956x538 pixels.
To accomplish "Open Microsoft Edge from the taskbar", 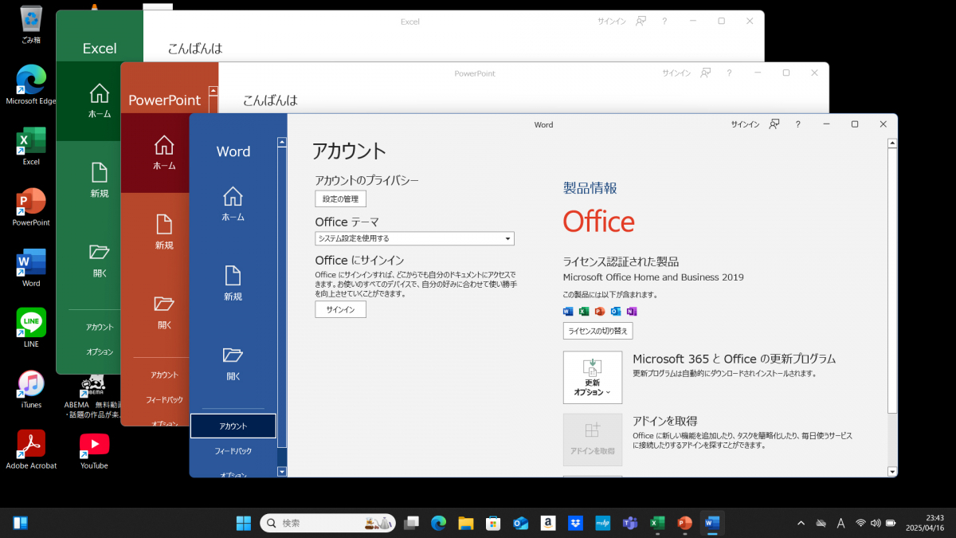I will click(438, 523).
